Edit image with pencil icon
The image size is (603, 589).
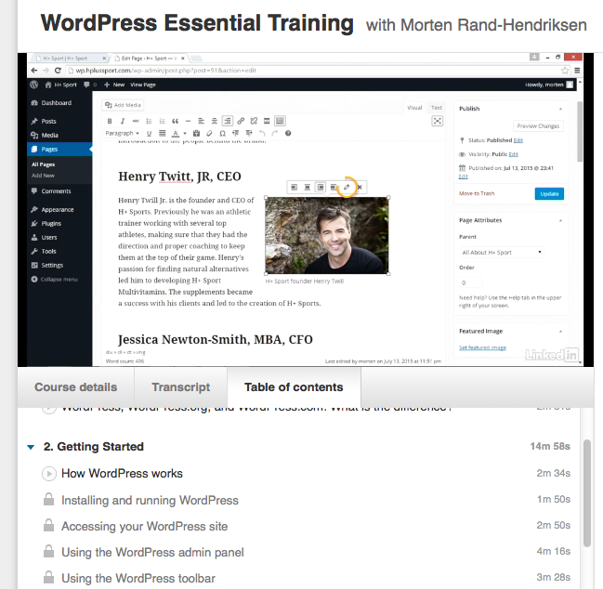(347, 188)
